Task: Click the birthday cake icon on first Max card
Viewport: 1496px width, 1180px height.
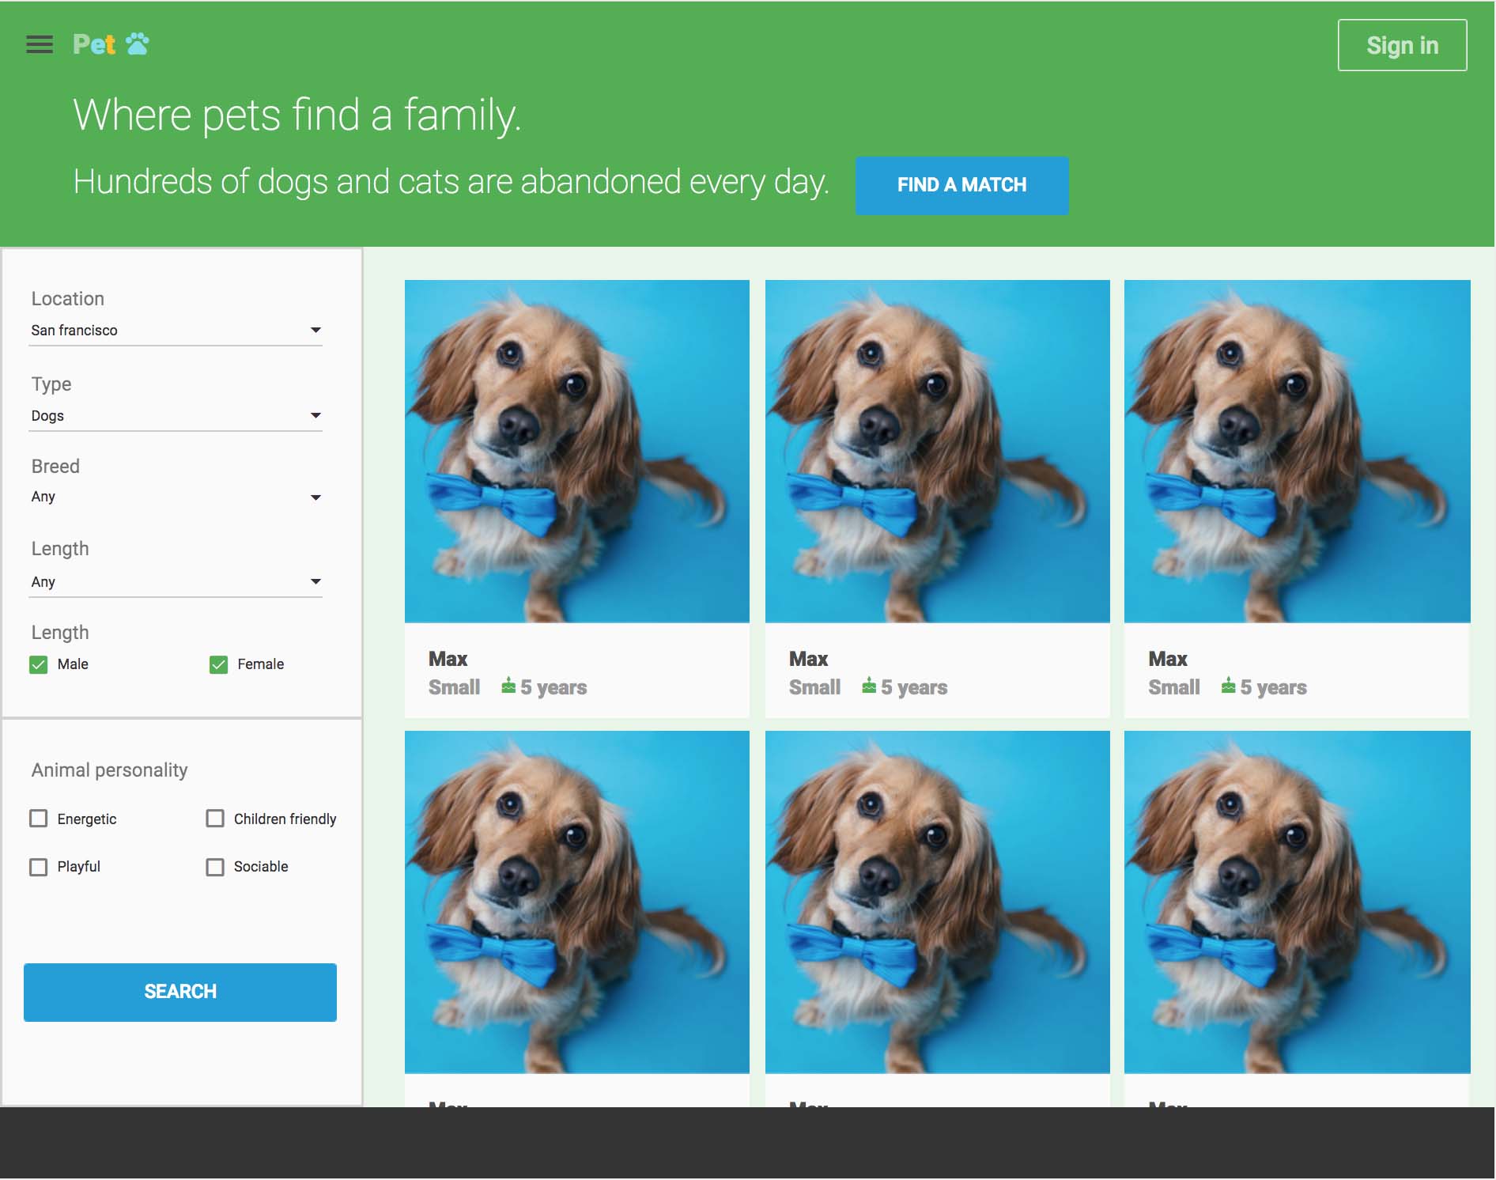Action: pyautogui.click(x=508, y=686)
